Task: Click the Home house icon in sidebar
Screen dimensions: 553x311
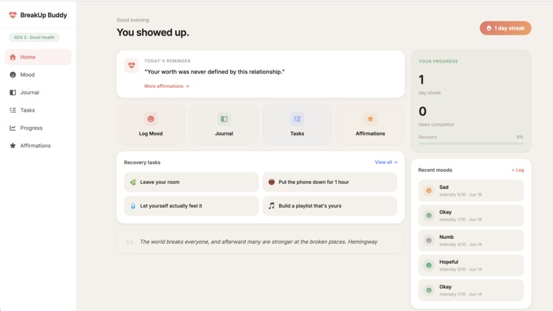Action: pos(13,57)
